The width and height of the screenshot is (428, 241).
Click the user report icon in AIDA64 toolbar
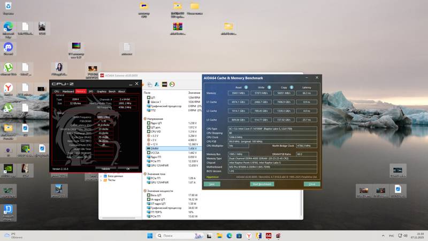(x=157, y=84)
